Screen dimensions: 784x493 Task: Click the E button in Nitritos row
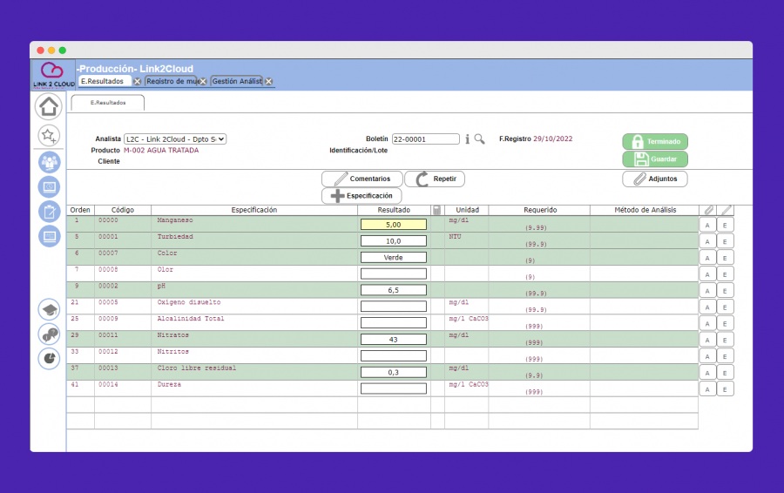coord(725,356)
